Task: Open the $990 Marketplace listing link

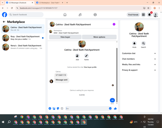Action: click(x=66, y=33)
